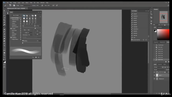Screen dimensions: 172x97
Task: Click the foreground color swatch in toolbox
Action: 4,61
